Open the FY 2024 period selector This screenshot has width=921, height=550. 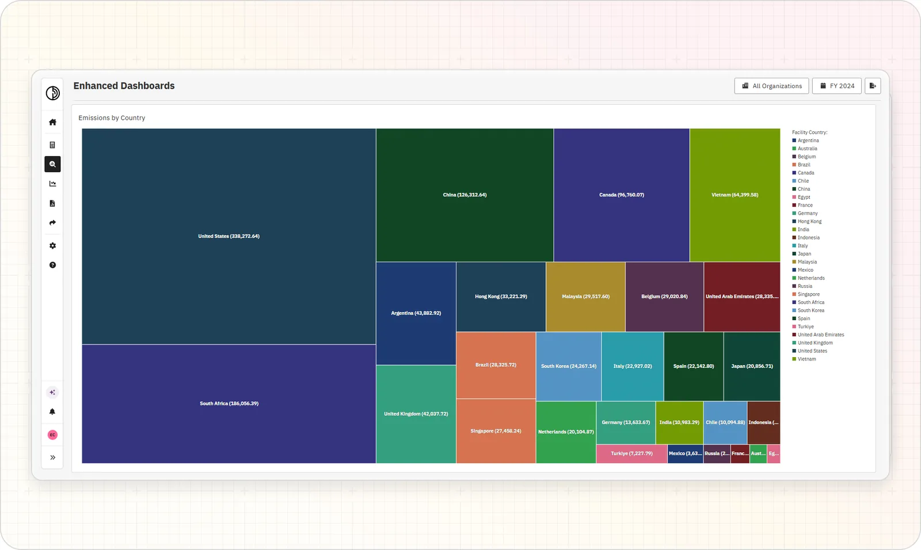tap(837, 86)
